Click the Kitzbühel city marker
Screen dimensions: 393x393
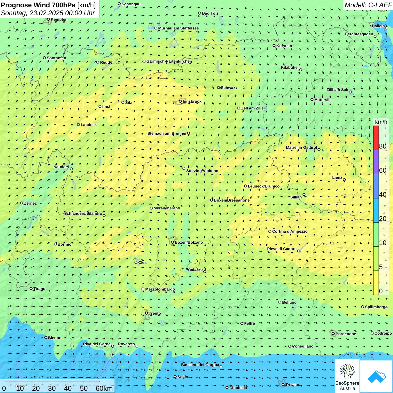(x=301, y=70)
